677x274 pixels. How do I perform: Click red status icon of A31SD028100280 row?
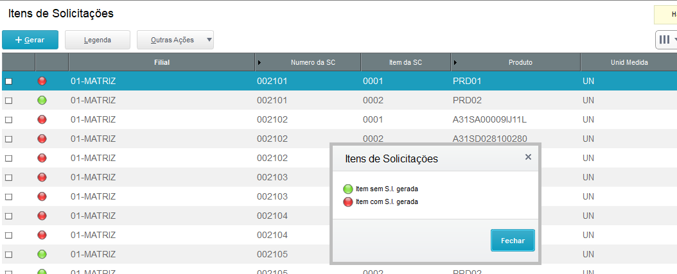42,139
